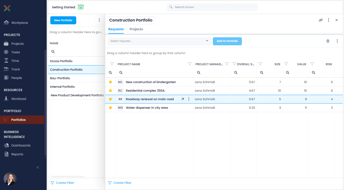Screen dimensions: 344x190
Task: Click filter icon at right of Project Name column
Action: pos(189,64)
